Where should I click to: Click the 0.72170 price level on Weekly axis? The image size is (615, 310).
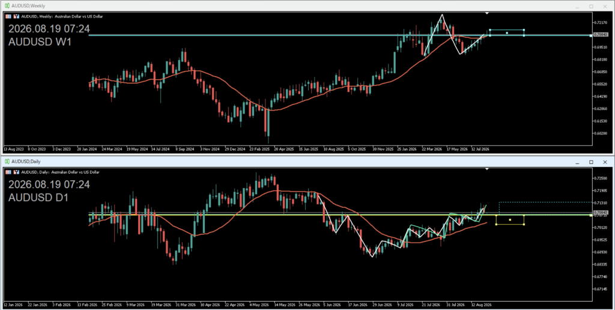pos(601,22)
